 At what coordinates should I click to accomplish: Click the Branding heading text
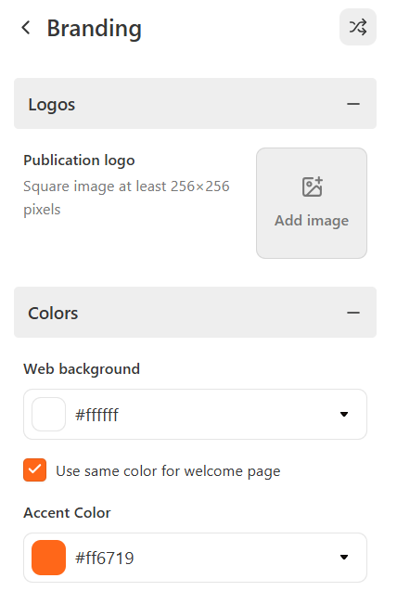95,29
